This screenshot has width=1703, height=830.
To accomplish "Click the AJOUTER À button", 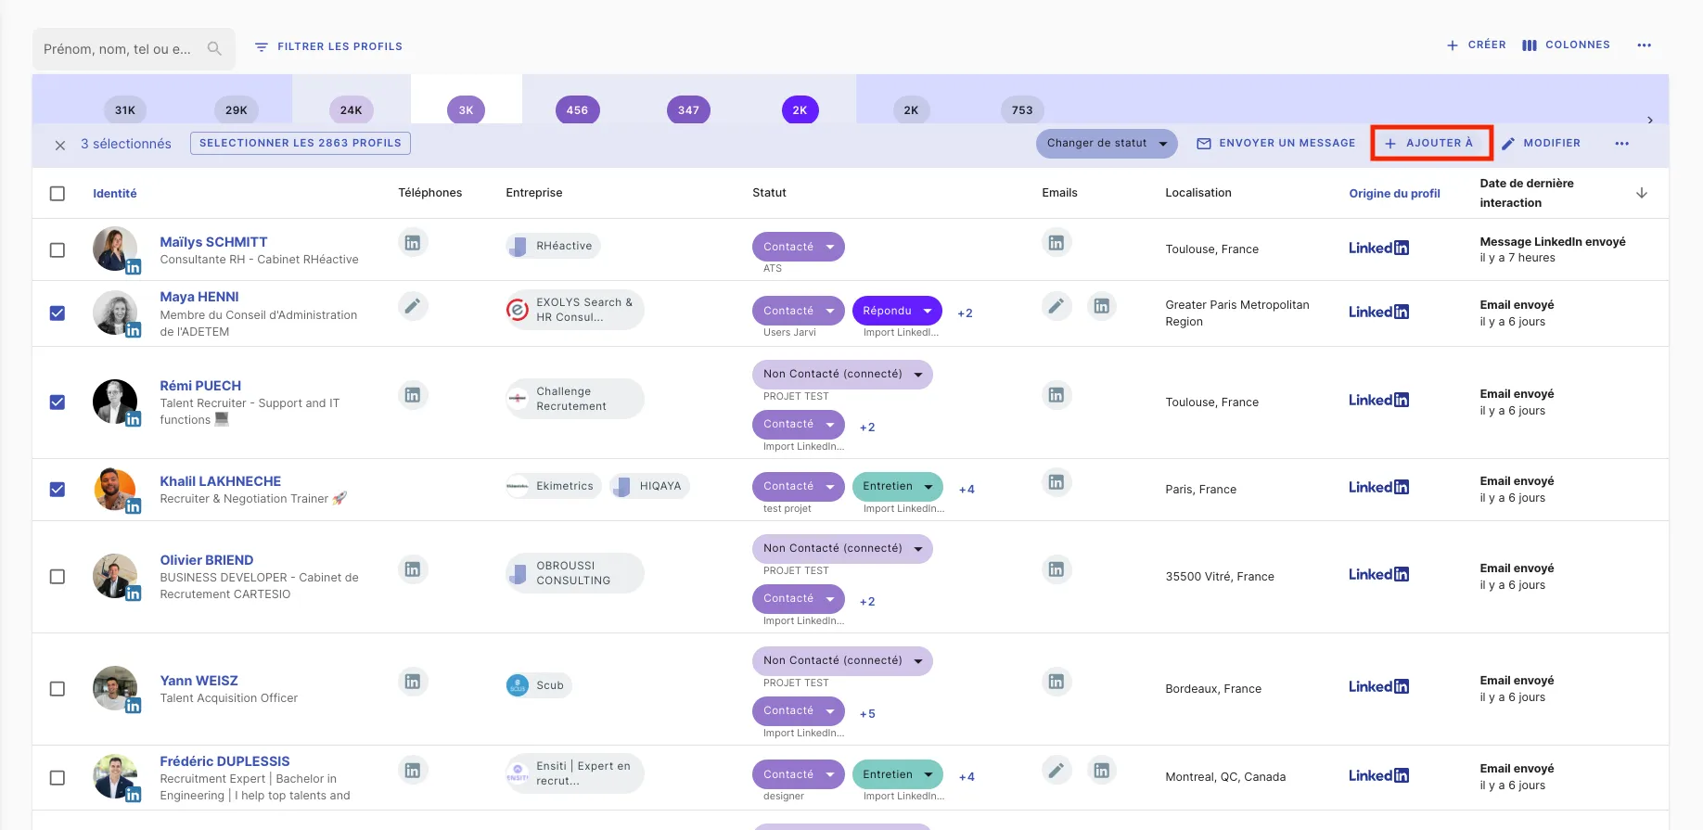I will pyautogui.click(x=1430, y=144).
